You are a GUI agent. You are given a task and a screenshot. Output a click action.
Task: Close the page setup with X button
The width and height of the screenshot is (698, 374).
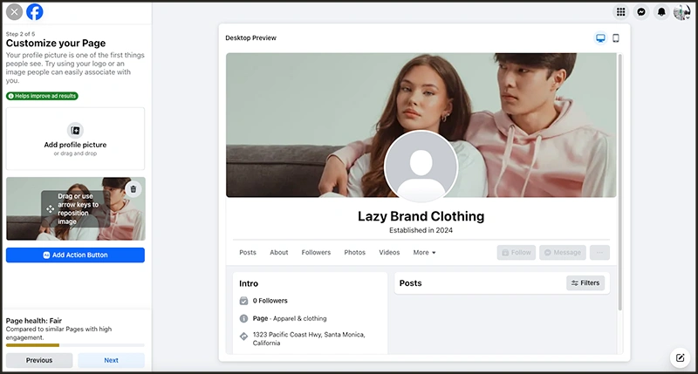point(14,12)
